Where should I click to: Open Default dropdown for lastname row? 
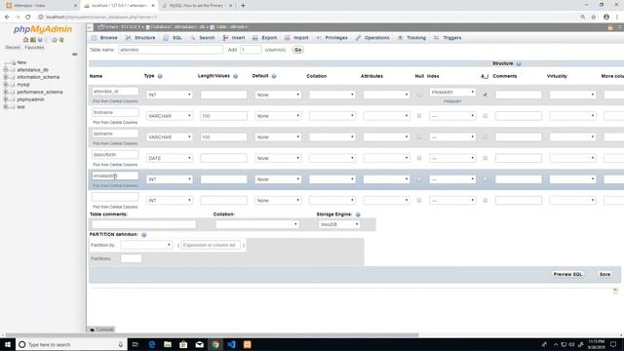coord(278,136)
